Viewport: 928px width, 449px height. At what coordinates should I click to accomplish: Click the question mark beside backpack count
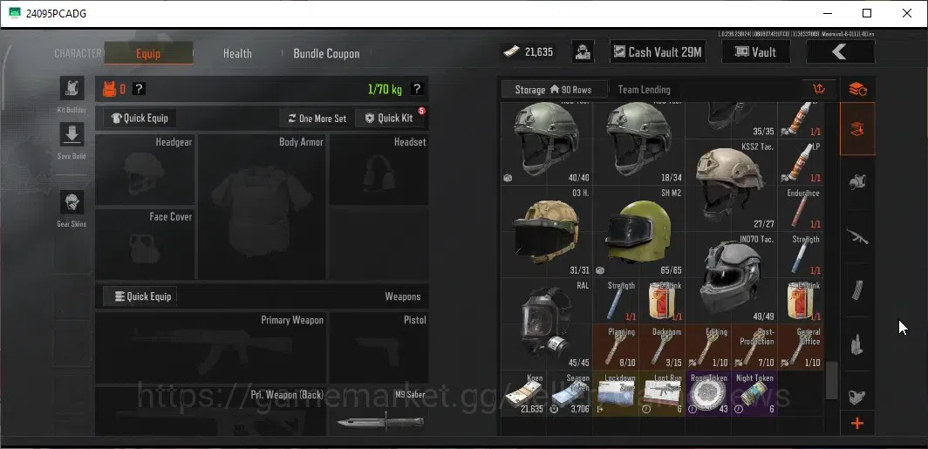[x=139, y=89]
